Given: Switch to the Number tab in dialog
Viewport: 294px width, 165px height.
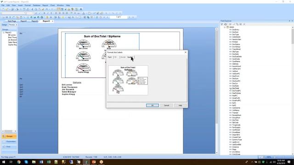Looking at the screenshot, I should (130, 57).
